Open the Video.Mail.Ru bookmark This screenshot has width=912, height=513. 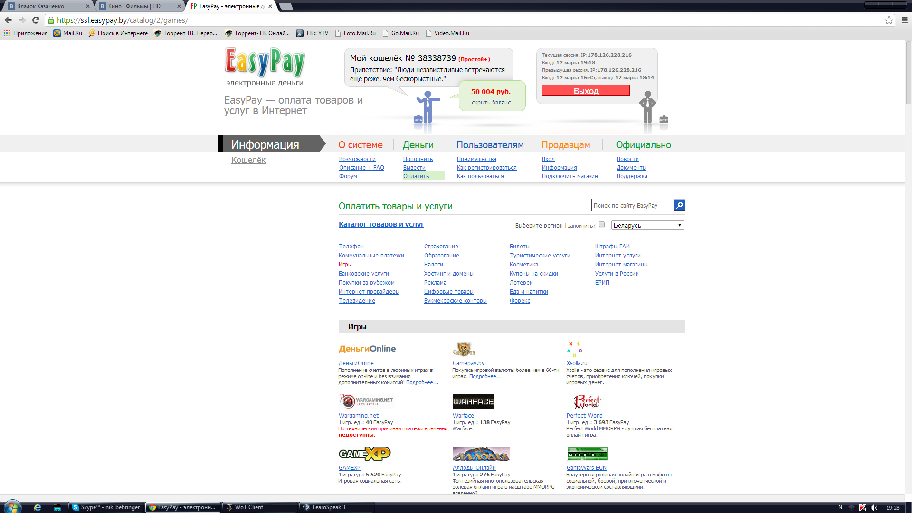[x=447, y=33]
